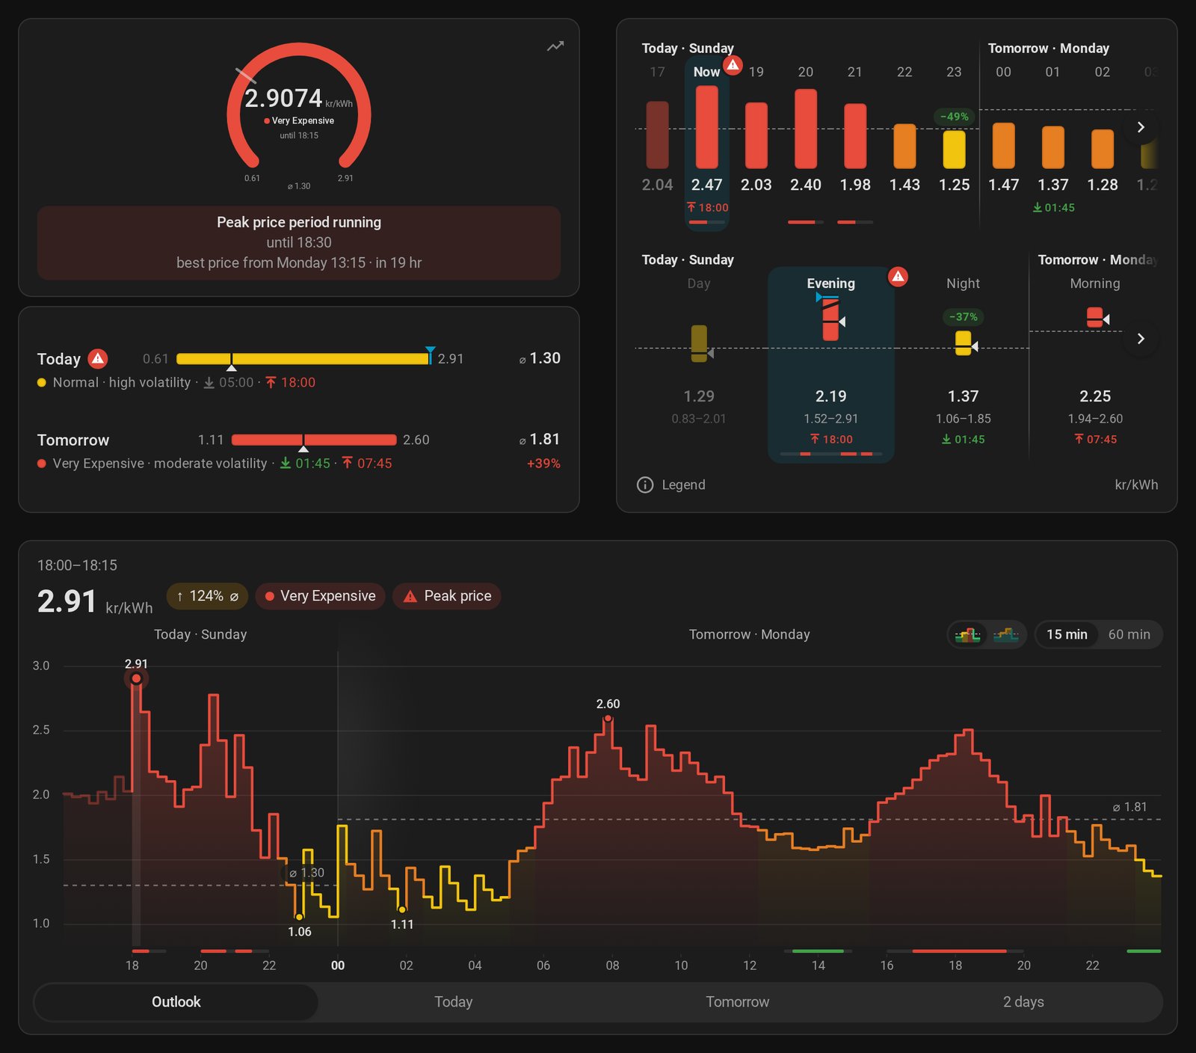Click the 1.06 low-price marker on chart

coord(300,917)
